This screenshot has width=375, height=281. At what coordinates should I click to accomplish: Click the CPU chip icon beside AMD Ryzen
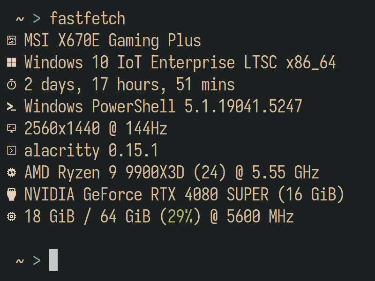[11, 172]
